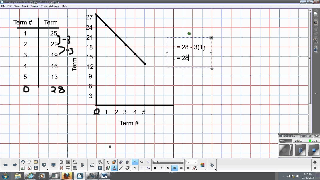Screen dimensions: 320x180
Task: Open the font size dropdown showing 16
Action: 191,162
